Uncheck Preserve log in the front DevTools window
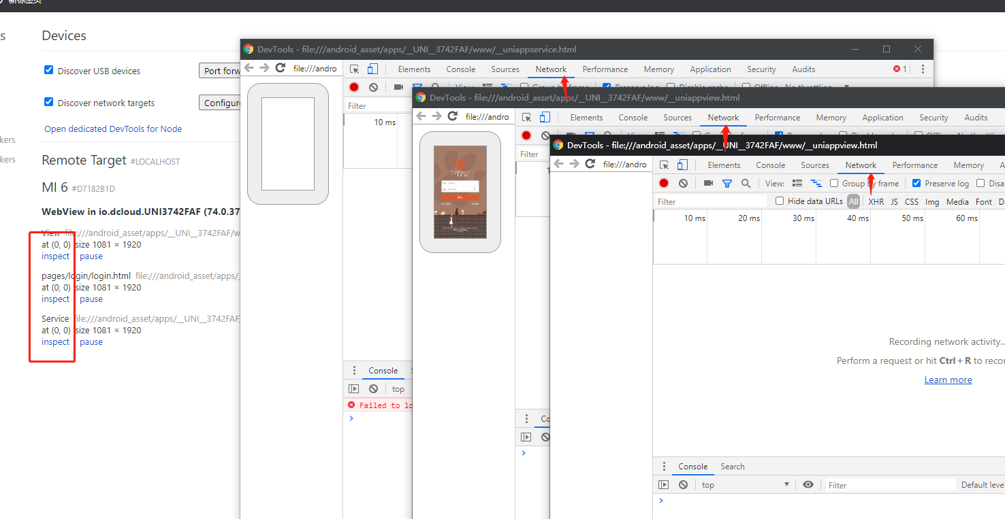Screen dimensions: 1005x519 pyautogui.click(x=916, y=183)
